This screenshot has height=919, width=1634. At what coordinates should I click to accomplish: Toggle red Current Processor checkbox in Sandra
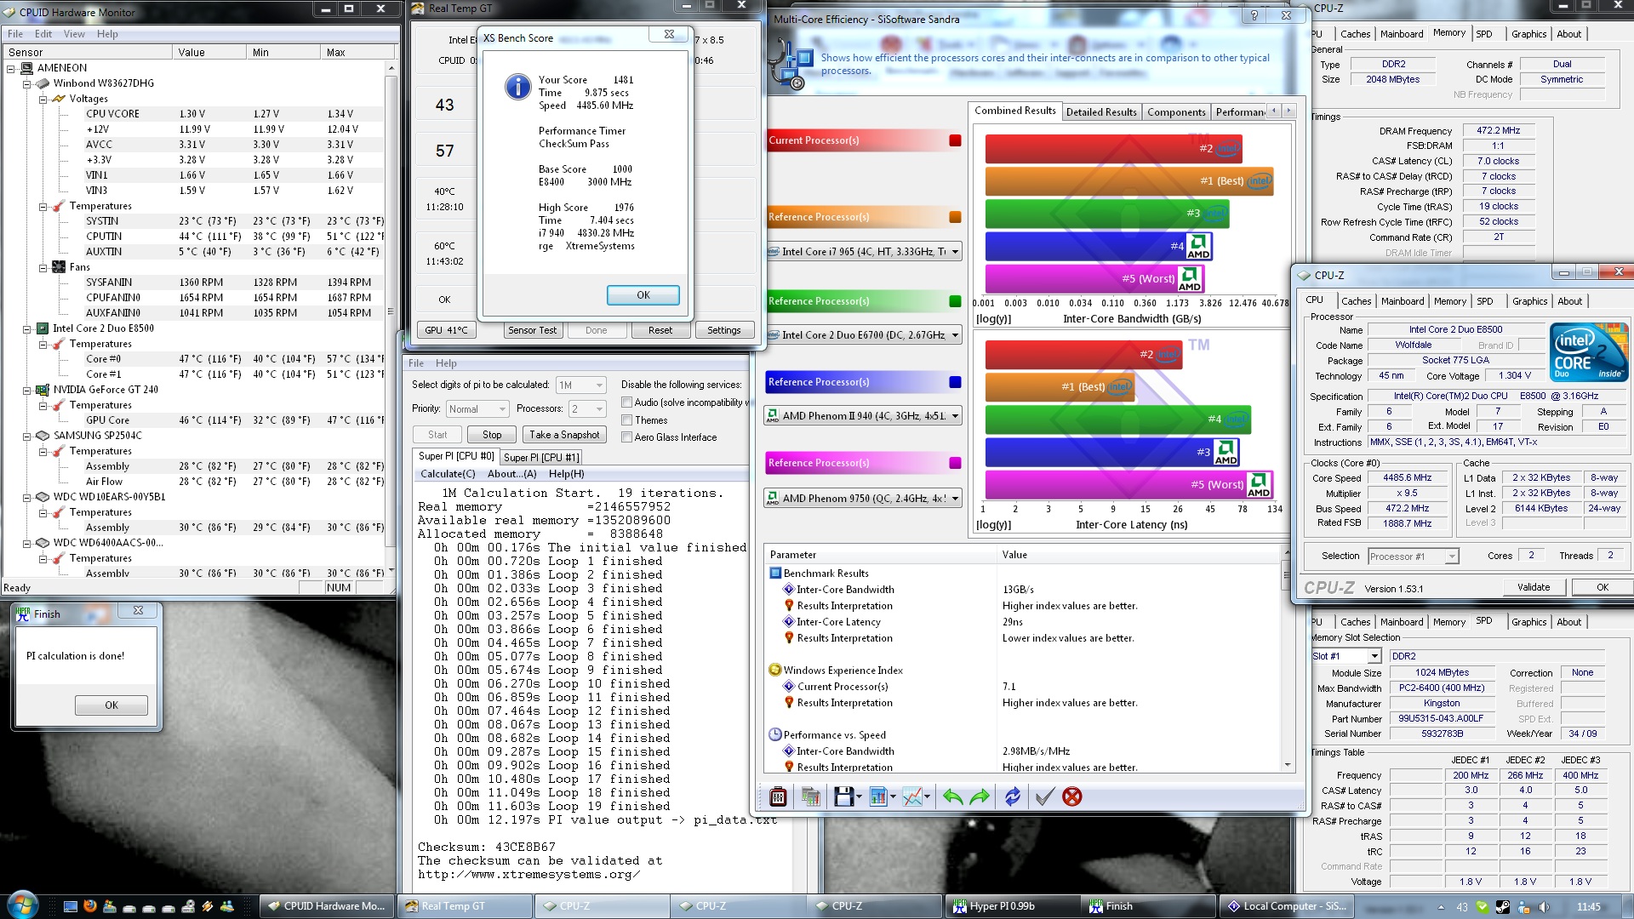pyautogui.click(x=955, y=140)
